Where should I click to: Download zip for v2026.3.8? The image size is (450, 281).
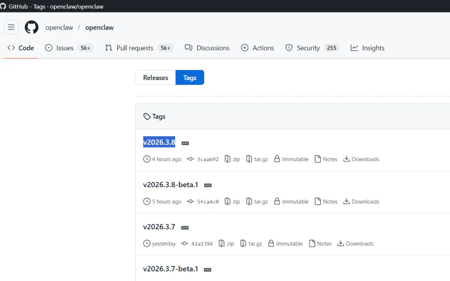tap(232, 159)
